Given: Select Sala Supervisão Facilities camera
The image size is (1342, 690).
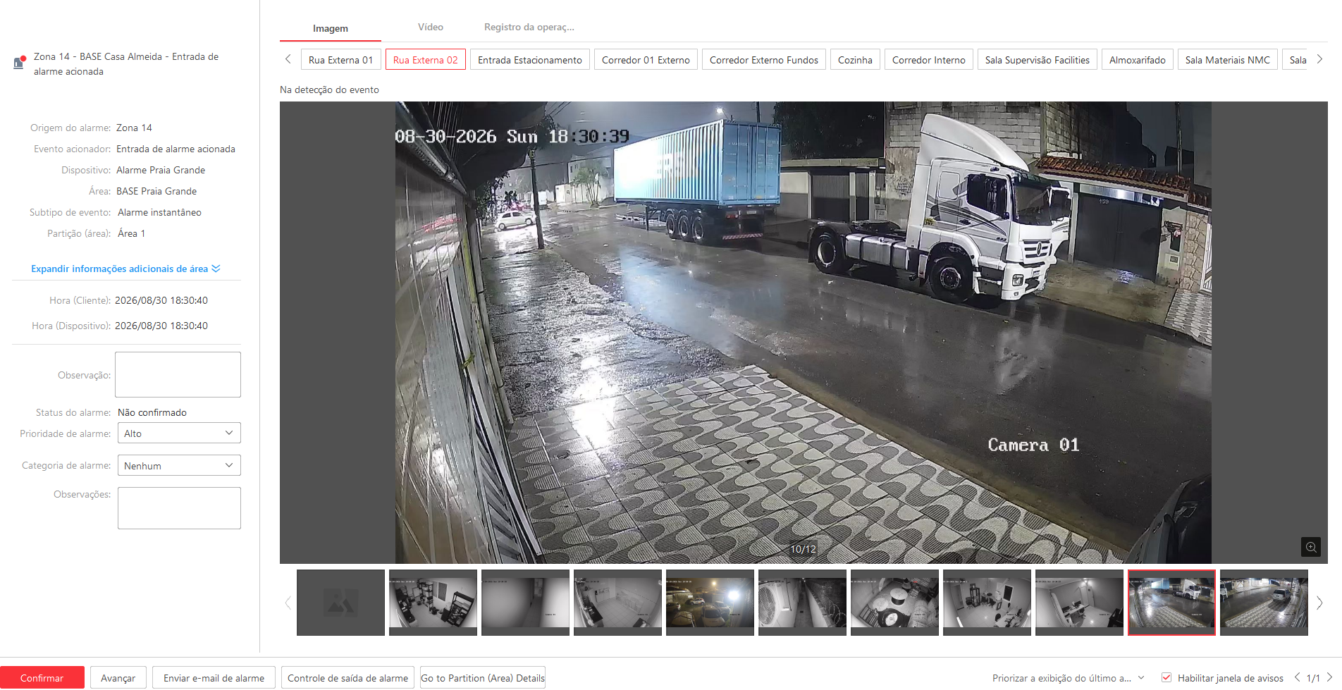Looking at the screenshot, I should click(1038, 60).
